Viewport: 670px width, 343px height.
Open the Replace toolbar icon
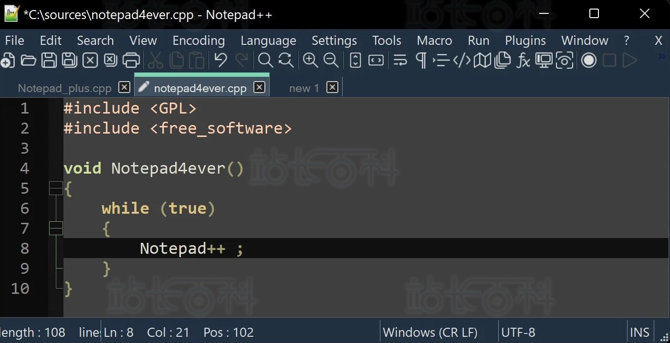pyautogui.click(x=286, y=61)
